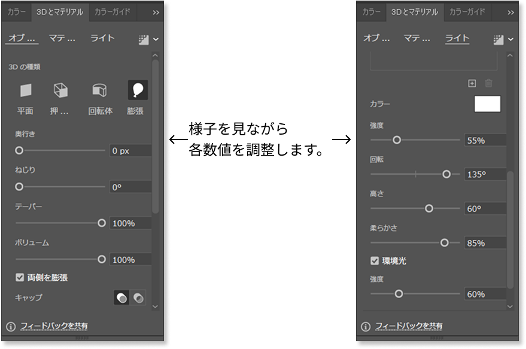This screenshot has height=349, width=526.
Task: Select the 押し出し (Extrude) 3D type icon
Action: [60, 90]
